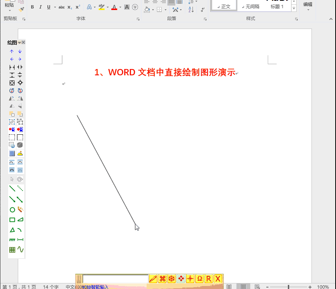
Task: Apply red font color
Action: [x=114, y=7]
